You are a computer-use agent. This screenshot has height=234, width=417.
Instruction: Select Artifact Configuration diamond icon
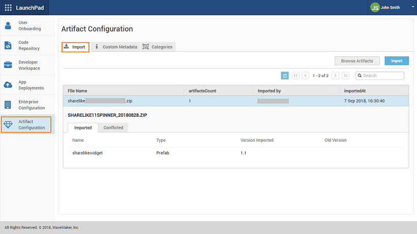8,124
